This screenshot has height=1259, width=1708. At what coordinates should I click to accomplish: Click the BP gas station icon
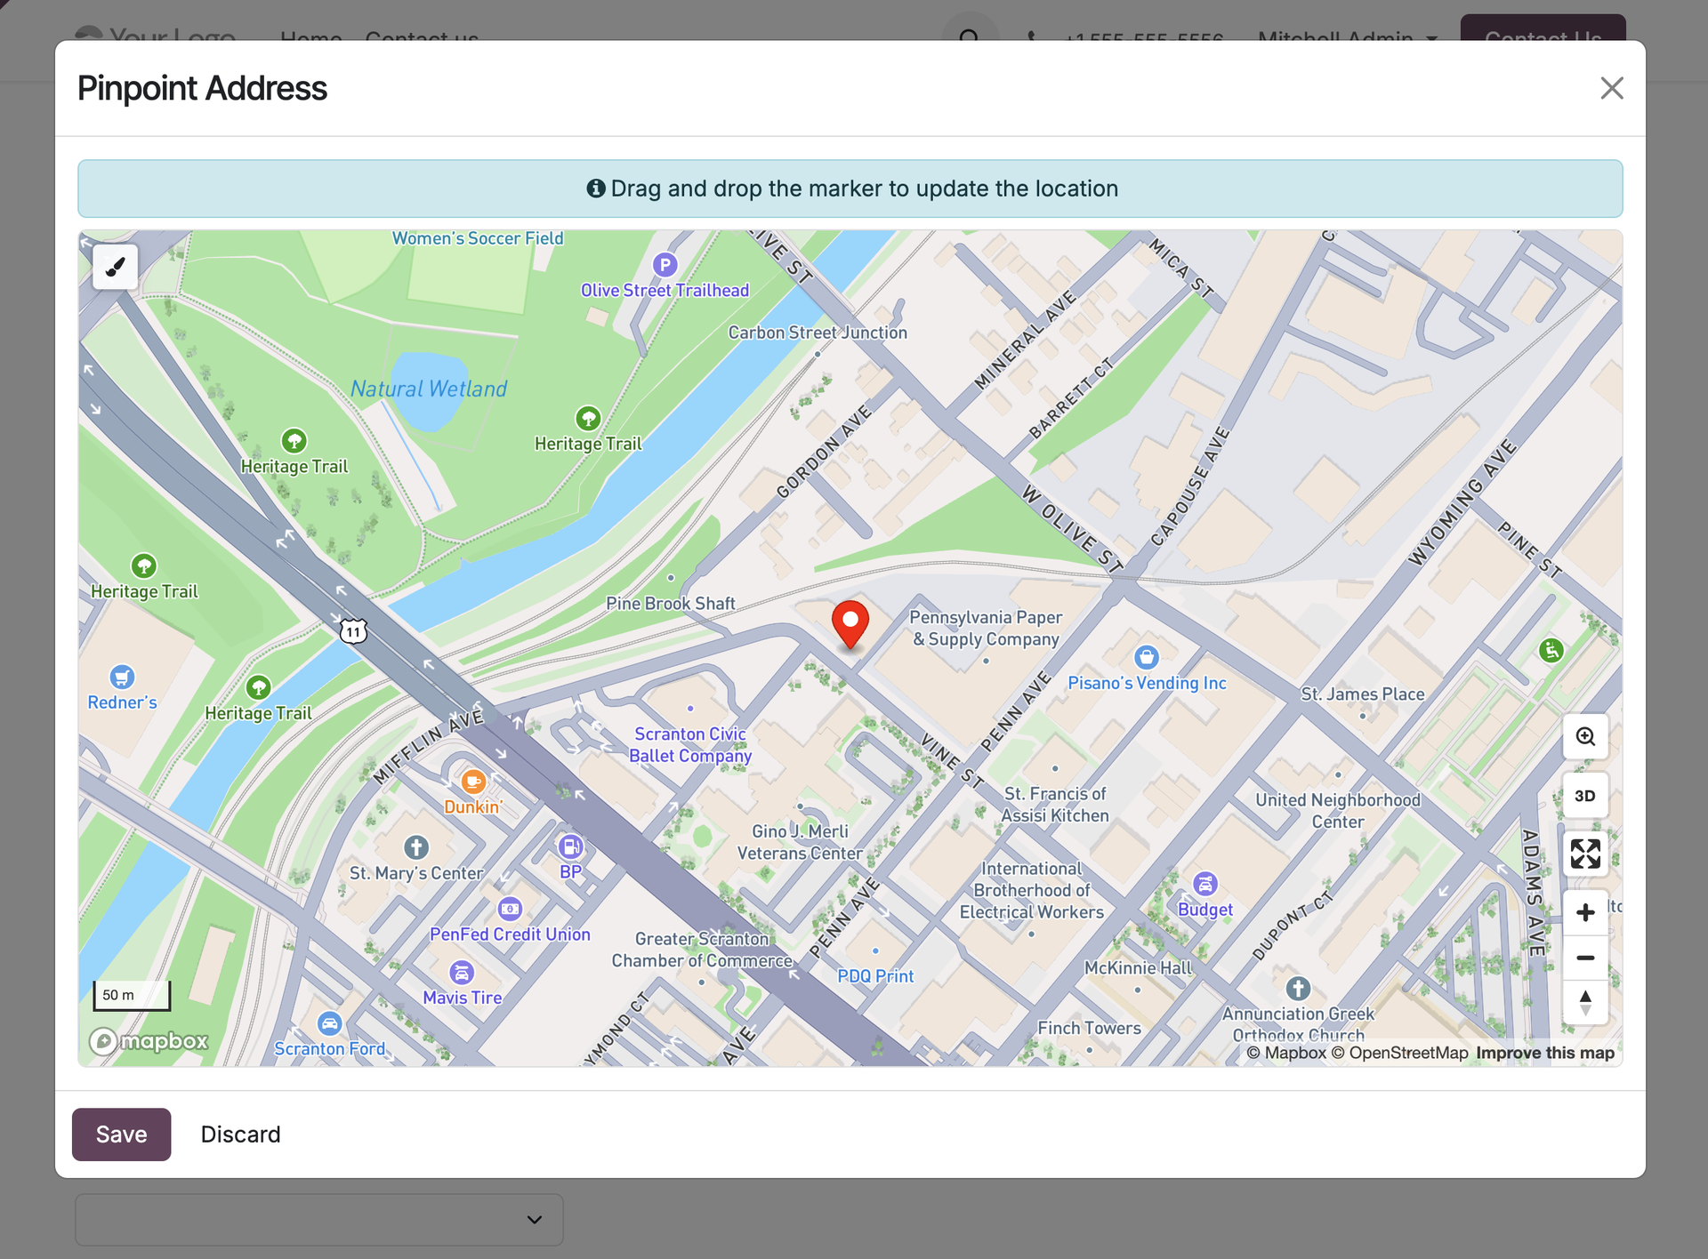coord(570,846)
